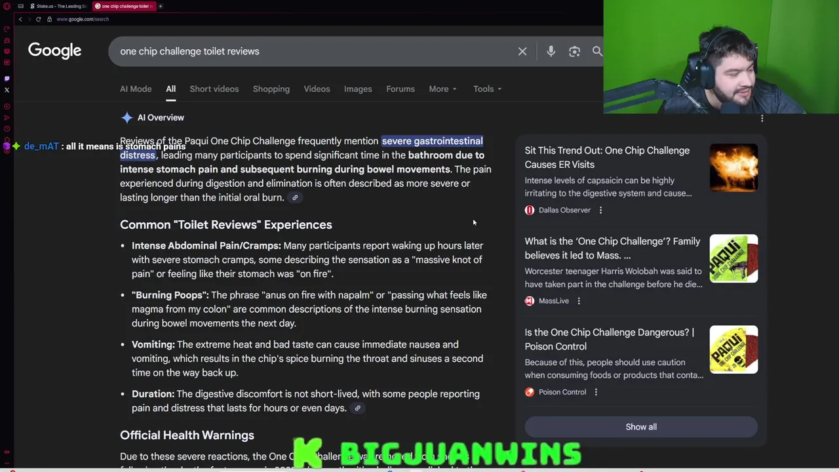This screenshot has width=839, height=472.
Task: Reload the Google search page
Action: 38,19
